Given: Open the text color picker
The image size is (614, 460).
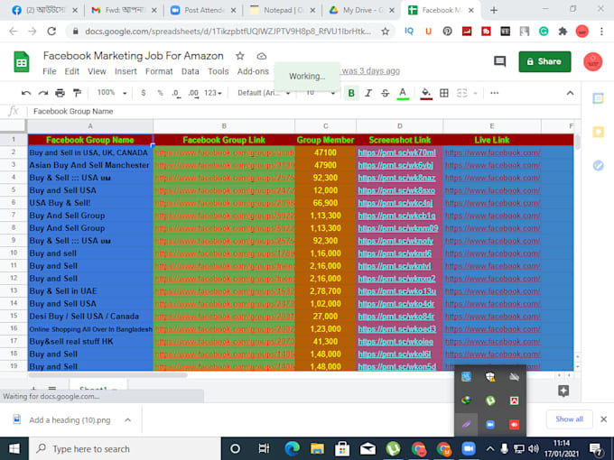Looking at the screenshot, I should (x=403, y=93).
